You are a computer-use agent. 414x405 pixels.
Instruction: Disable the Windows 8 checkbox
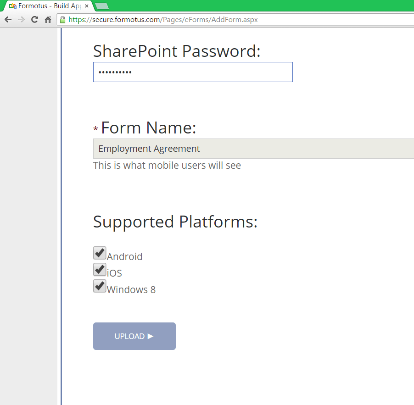(100, 286)
